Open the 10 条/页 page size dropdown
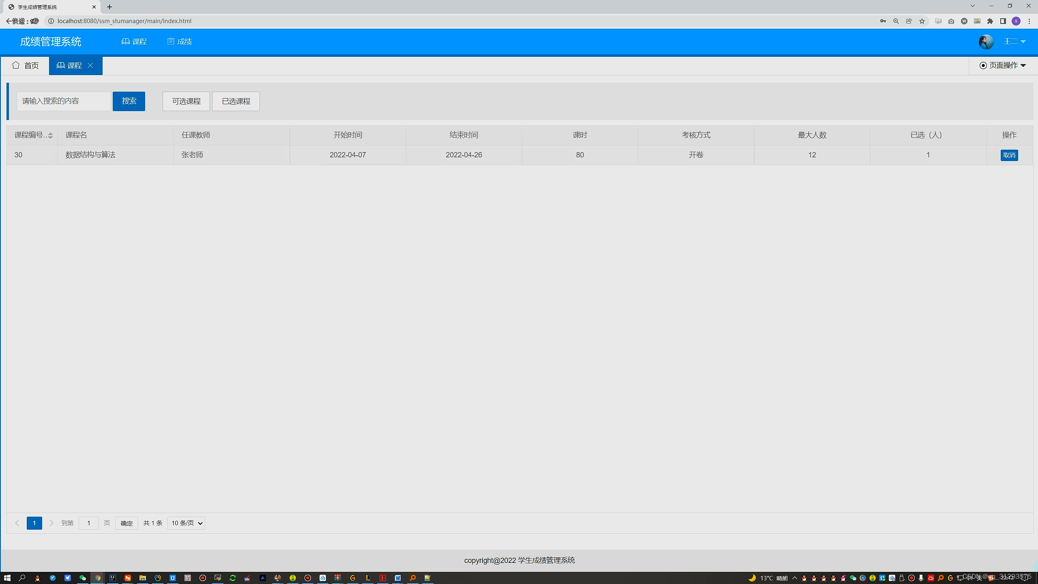The height and width of the screenshot is (584, 1038). [x=186, y=523]
